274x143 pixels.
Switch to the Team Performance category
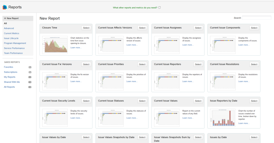[13, 53]
